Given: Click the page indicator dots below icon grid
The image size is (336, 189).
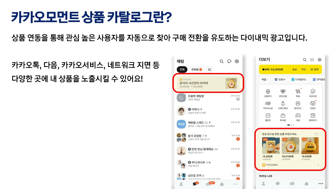Looking at the screenshot, I should coord(290,125).
